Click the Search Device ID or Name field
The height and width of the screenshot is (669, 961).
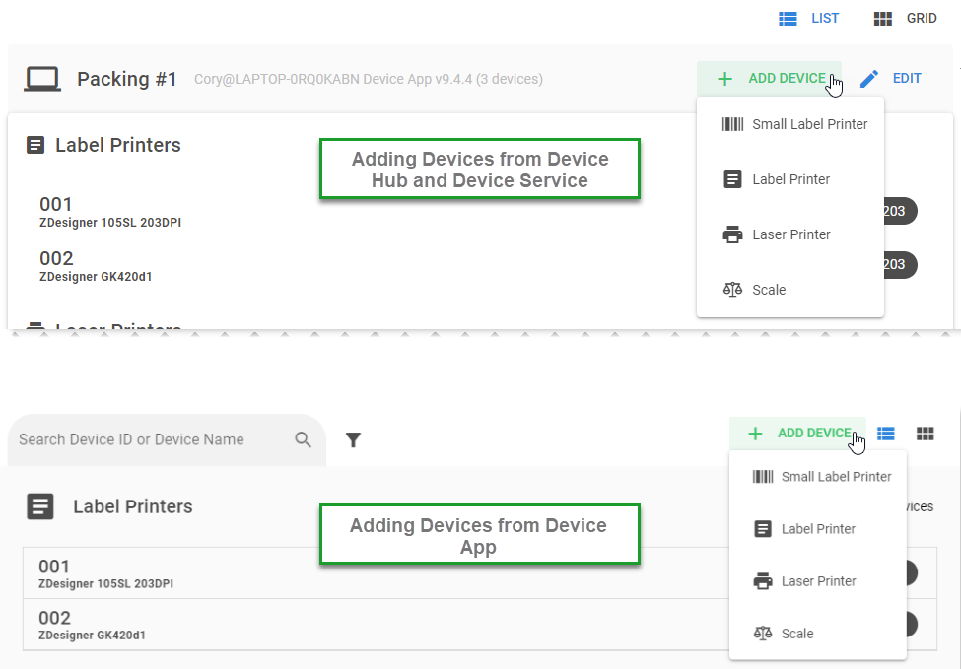pos(148,439)
